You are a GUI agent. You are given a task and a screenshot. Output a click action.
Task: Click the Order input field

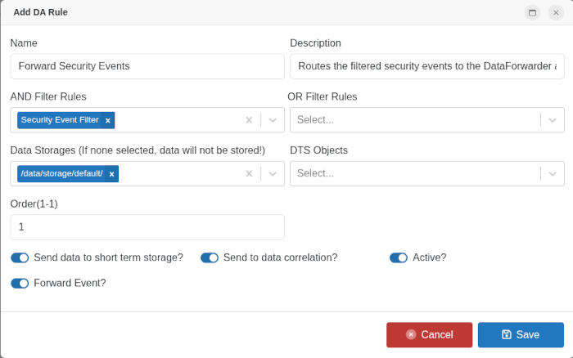click(x=147, y=227)
